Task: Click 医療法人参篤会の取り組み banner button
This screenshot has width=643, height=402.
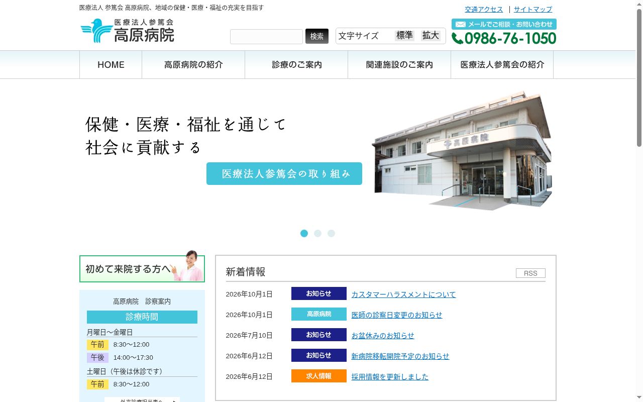Action: click(284, 173)
